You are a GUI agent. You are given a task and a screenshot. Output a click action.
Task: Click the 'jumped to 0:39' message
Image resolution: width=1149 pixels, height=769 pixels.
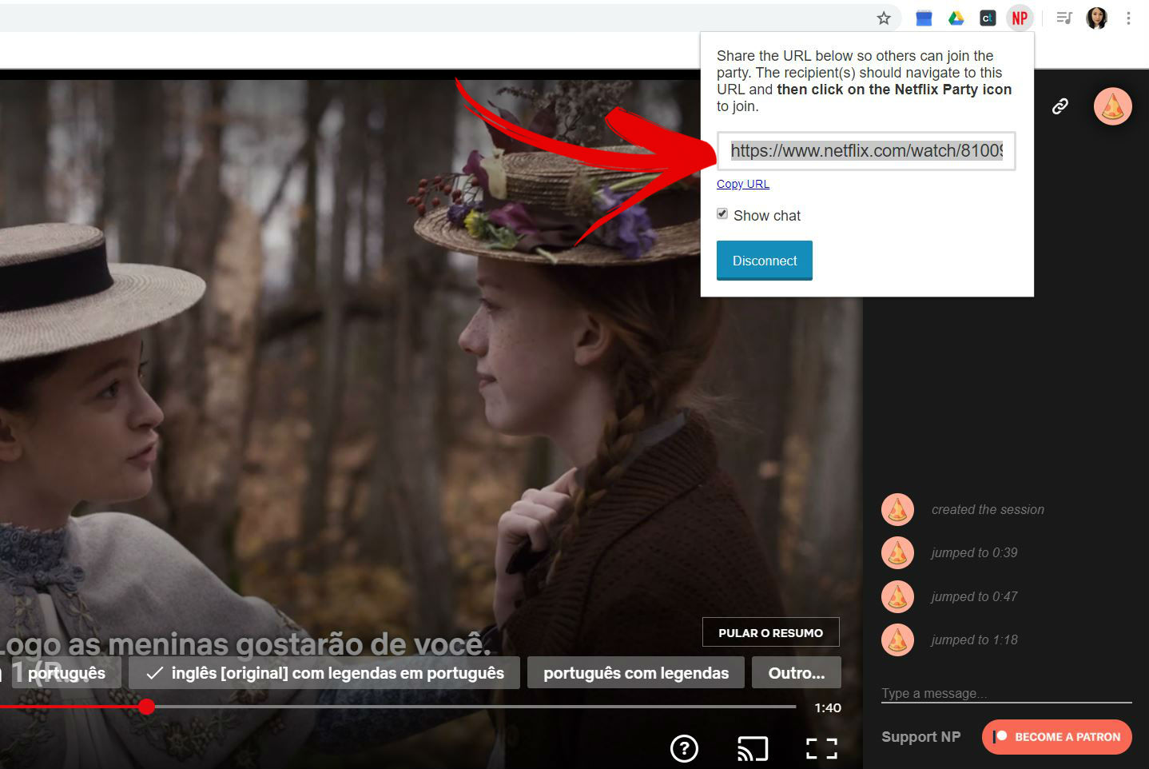974,552
